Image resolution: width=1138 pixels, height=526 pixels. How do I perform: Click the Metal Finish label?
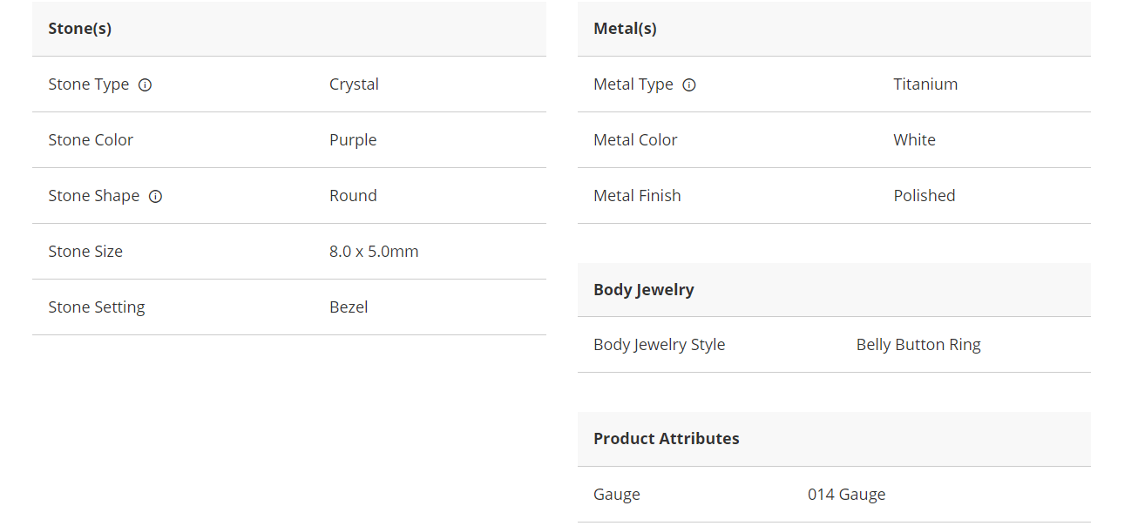[x=637, y=196]
